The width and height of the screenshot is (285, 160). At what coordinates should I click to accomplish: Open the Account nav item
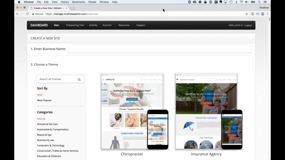click(107, 25)
